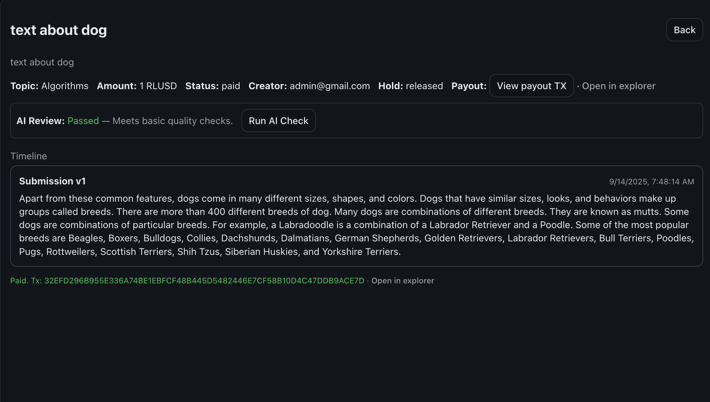Open in explorer link beside Payout
The width and height of the screenshot is (710, 402).
click(618, 86)
